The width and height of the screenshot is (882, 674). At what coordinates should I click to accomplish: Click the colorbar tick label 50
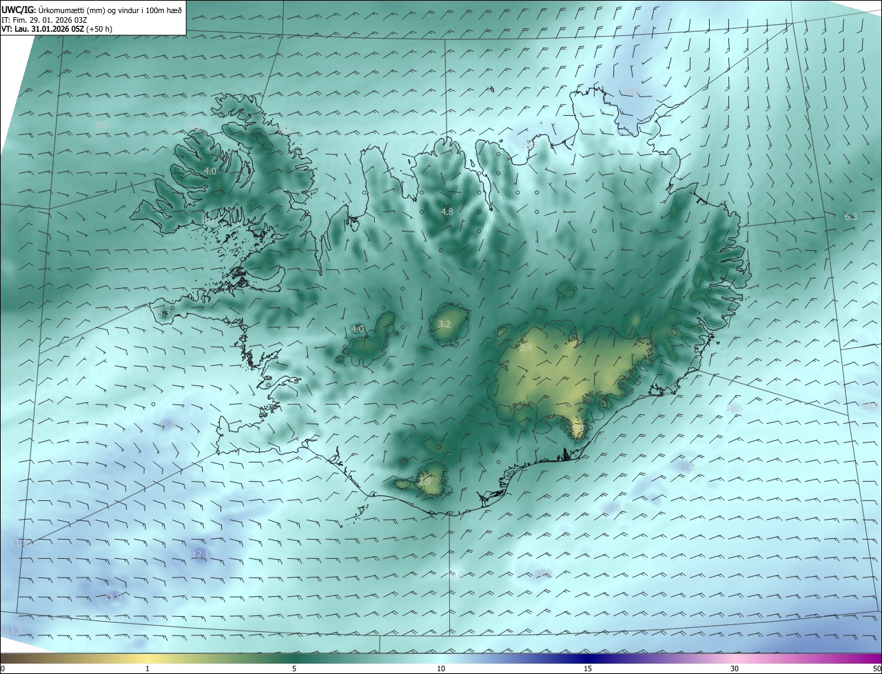point(876,669)
